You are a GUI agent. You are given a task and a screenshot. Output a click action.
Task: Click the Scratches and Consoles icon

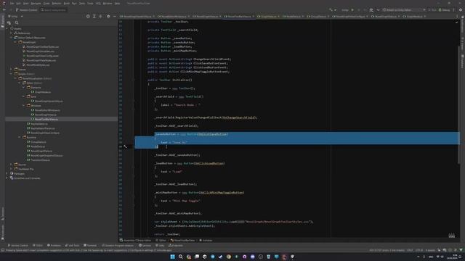pyautogui.click(x=12, y=178)
